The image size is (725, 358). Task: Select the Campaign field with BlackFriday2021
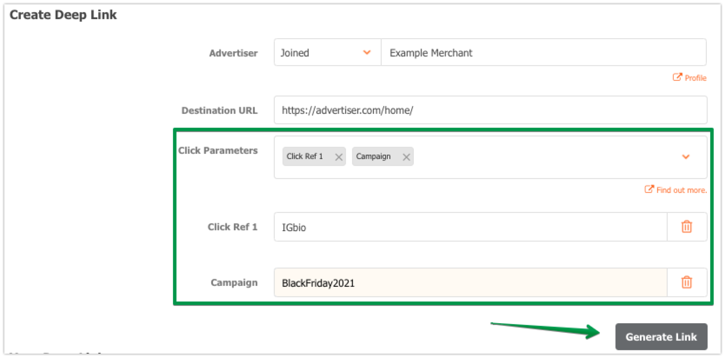click(470, 283)
